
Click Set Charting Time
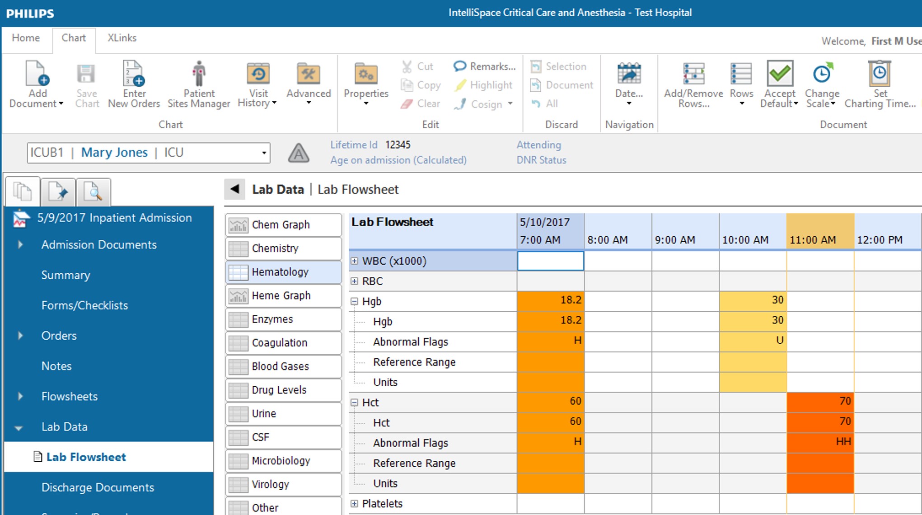pyautogui.click(x=880, y=84)
